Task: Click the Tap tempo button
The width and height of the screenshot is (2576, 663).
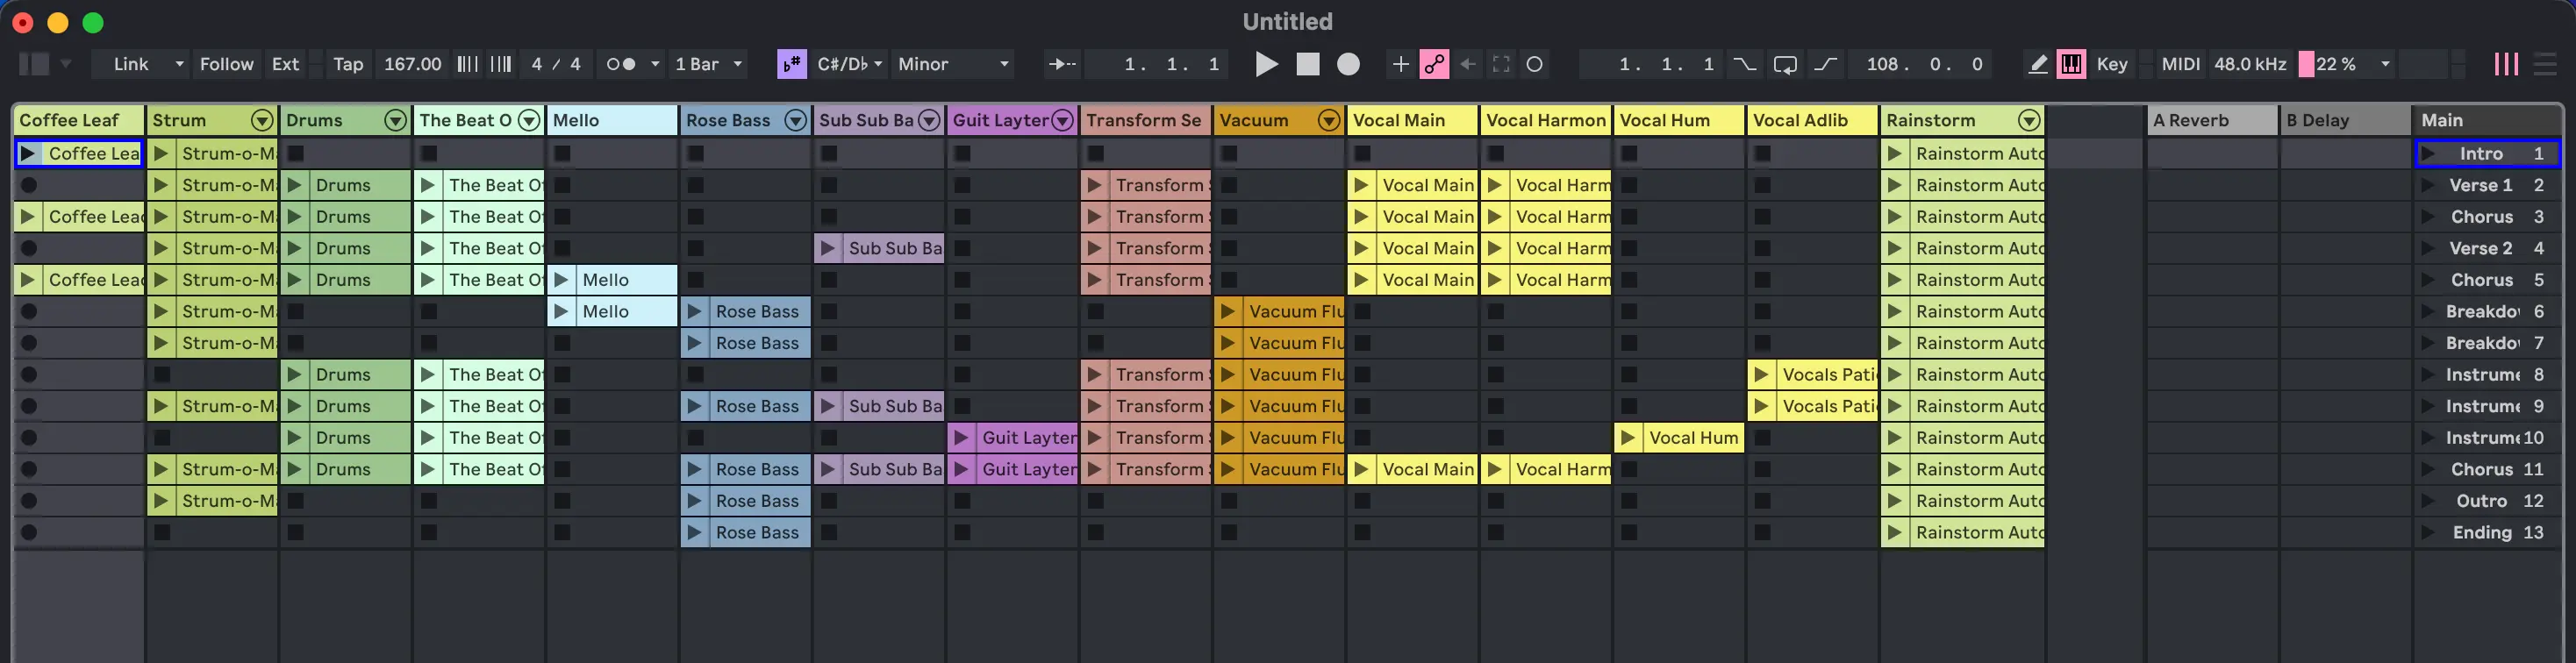Action: tap(348, 64)
